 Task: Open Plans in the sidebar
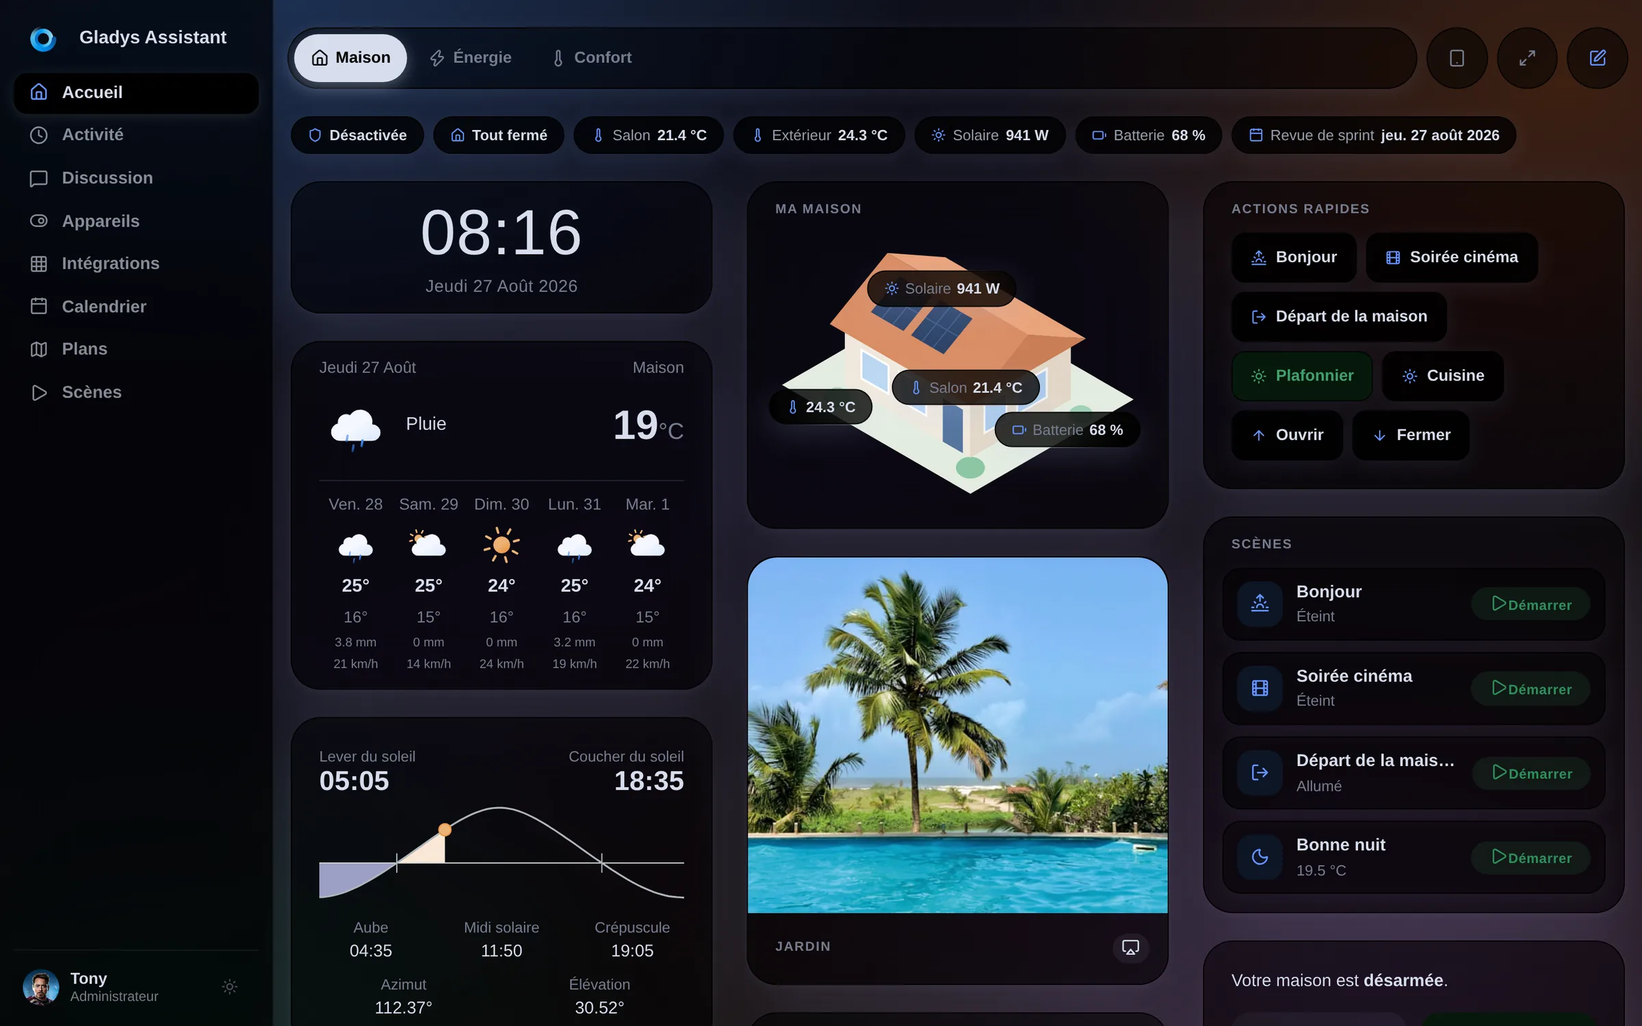click(136, 349)
